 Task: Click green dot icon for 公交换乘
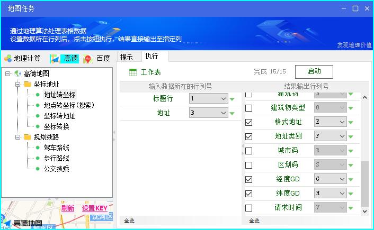coord(38,169)
